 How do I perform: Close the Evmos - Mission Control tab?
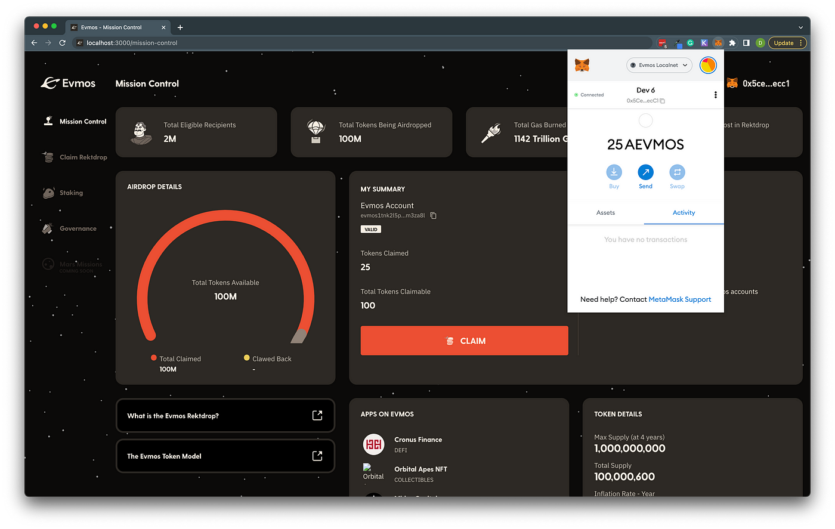pyautogui.click(x=163, y=27)
